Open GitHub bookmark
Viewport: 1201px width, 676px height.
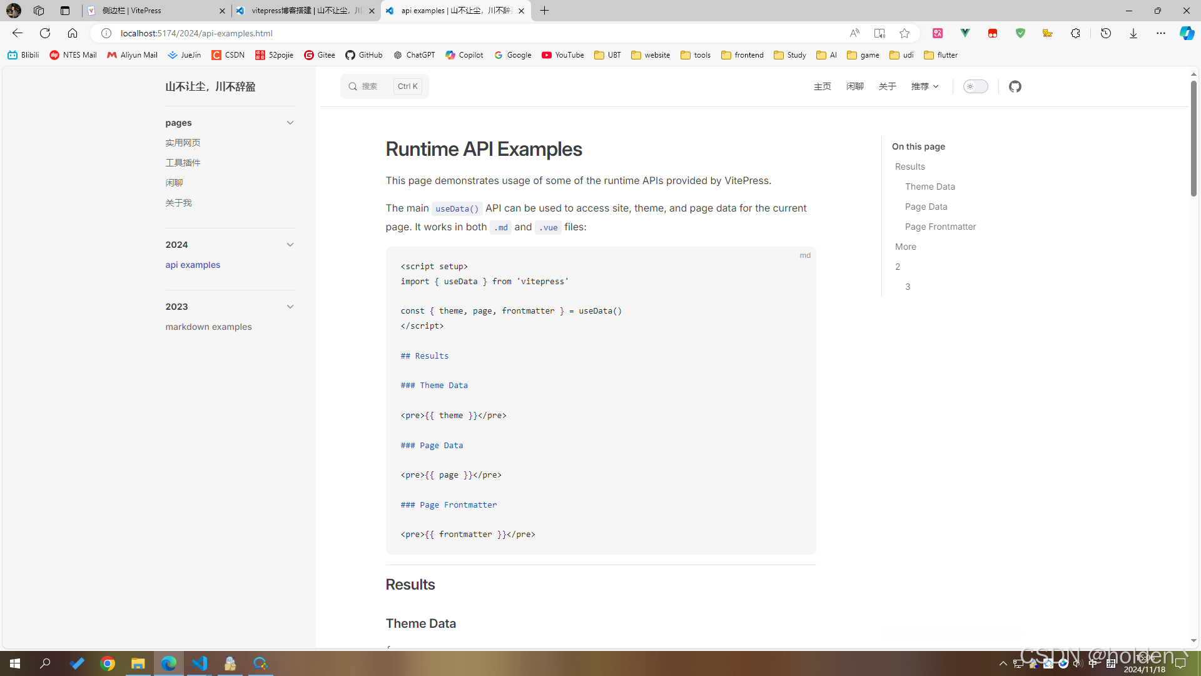tap(364, 55)
